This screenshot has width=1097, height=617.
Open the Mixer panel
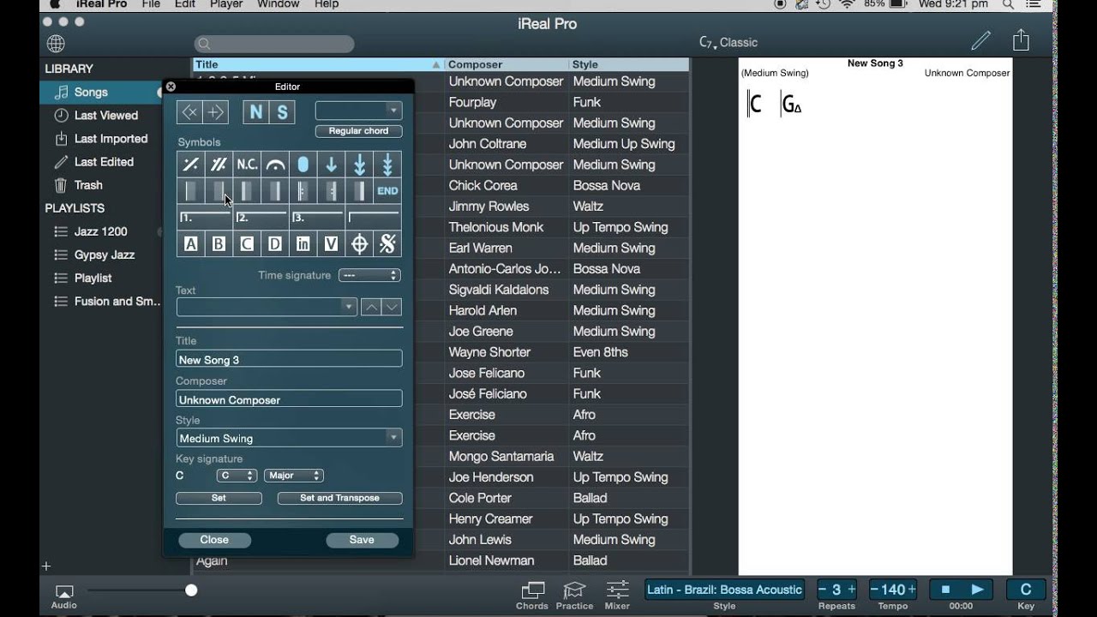(617, 596)
